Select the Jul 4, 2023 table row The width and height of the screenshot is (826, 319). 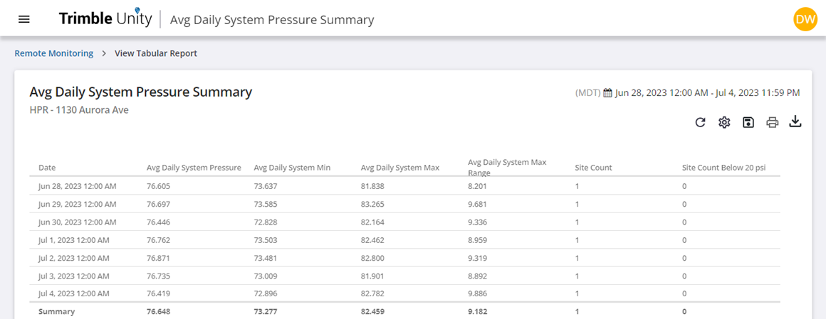tap(404, 293)
